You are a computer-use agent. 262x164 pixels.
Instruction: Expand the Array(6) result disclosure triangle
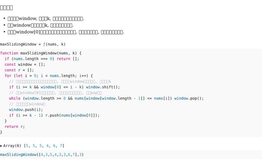pyautogui.click(x=1, y=146)
